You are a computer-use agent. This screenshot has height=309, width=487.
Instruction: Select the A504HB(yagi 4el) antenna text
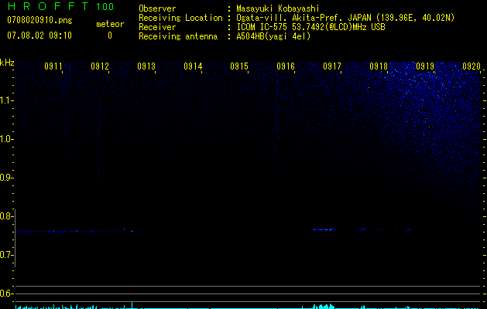pos(273,36)
